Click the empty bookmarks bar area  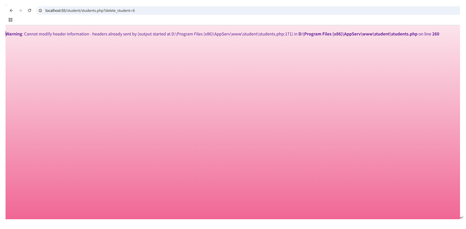pos(213,20)
